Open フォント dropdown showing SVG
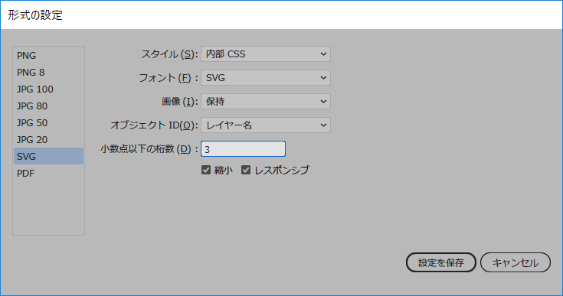Image resolution: width=563 pixels, height=296 pixels. pyautogui.click(x=266, y=78)
